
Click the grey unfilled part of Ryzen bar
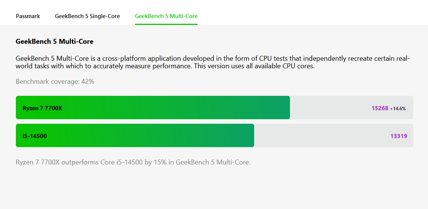click(328, 108)
